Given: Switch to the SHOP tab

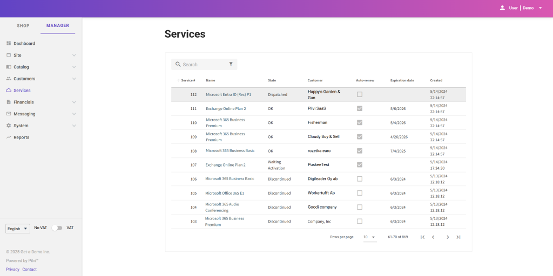Looking at the screenshot, I should tap(23, 25).
